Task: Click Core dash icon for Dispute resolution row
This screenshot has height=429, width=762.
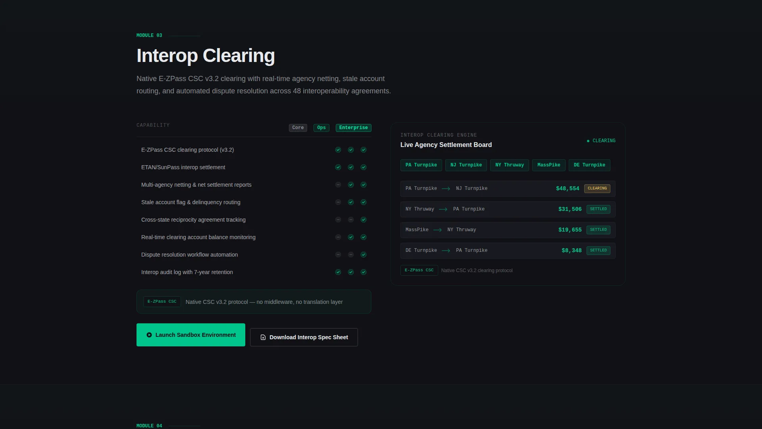Action: point(338,255)
